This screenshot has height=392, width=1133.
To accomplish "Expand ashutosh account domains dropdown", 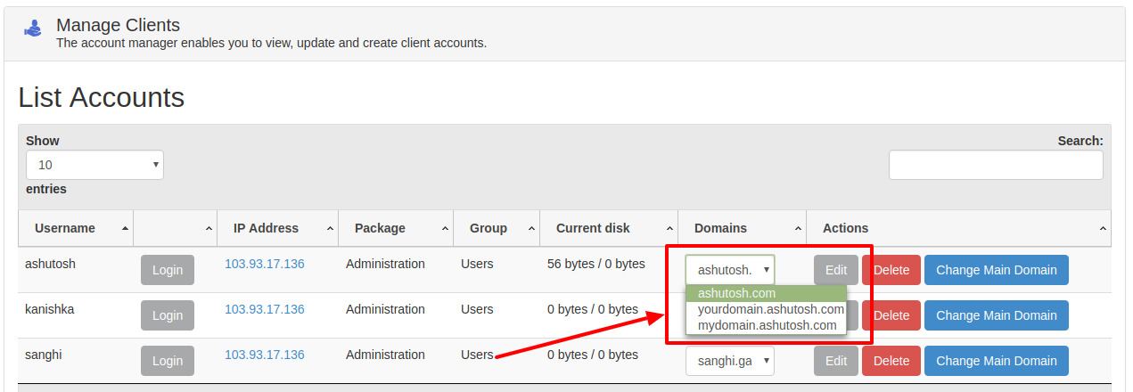I will (730, 269).
